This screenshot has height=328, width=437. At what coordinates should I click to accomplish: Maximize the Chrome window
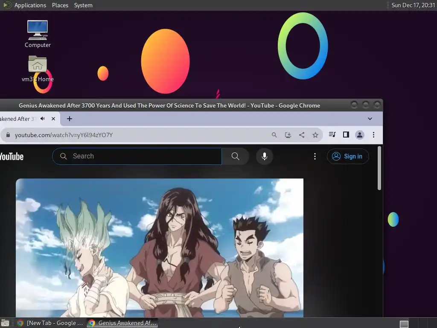(365, 105)
